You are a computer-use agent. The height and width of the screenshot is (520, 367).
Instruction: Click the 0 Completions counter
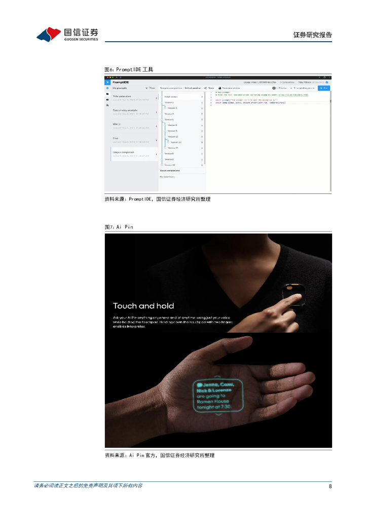click(287, 82)
